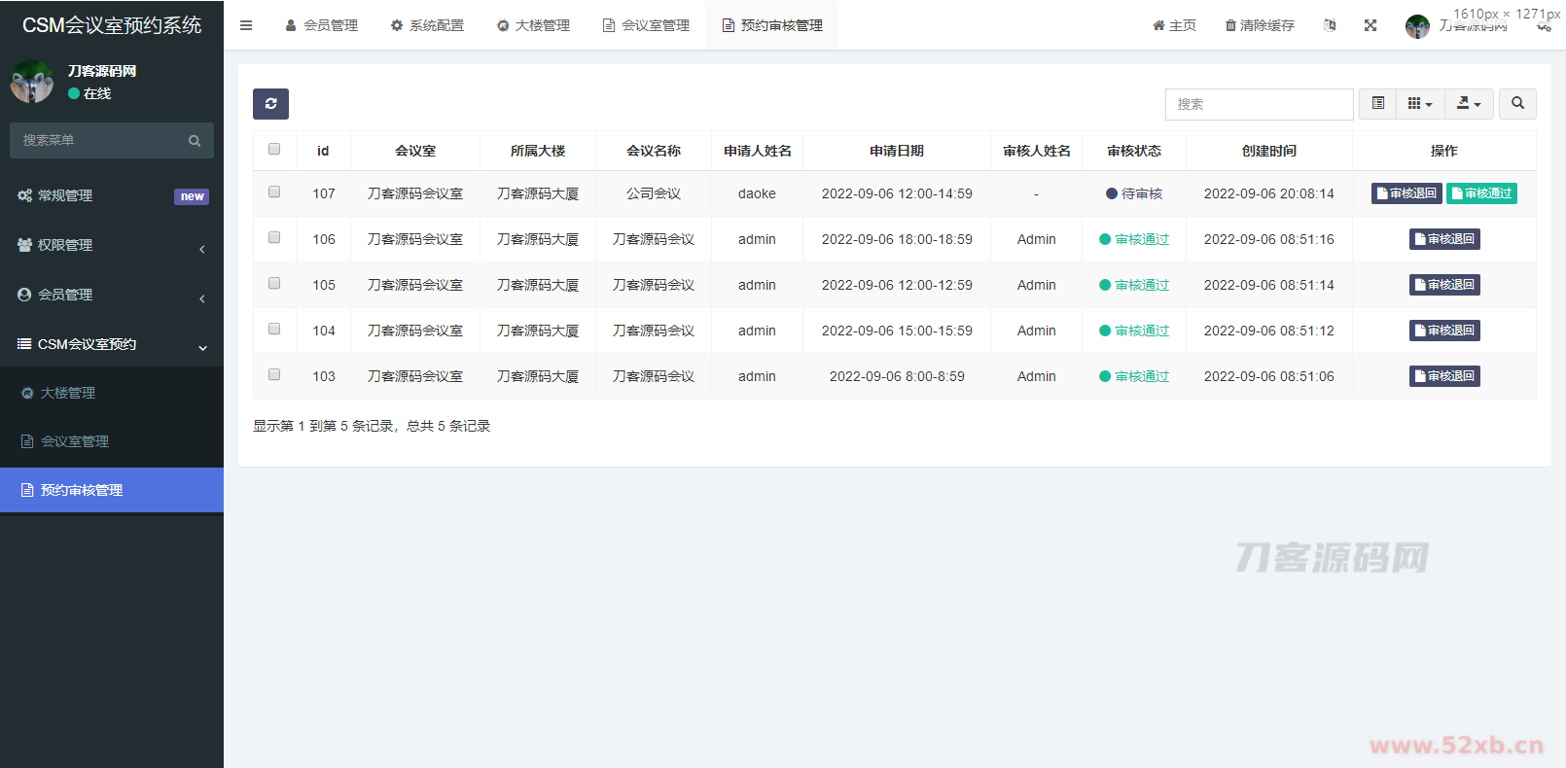Toggle the table card view icon

pyautogui.click(x=1377, y=104)
